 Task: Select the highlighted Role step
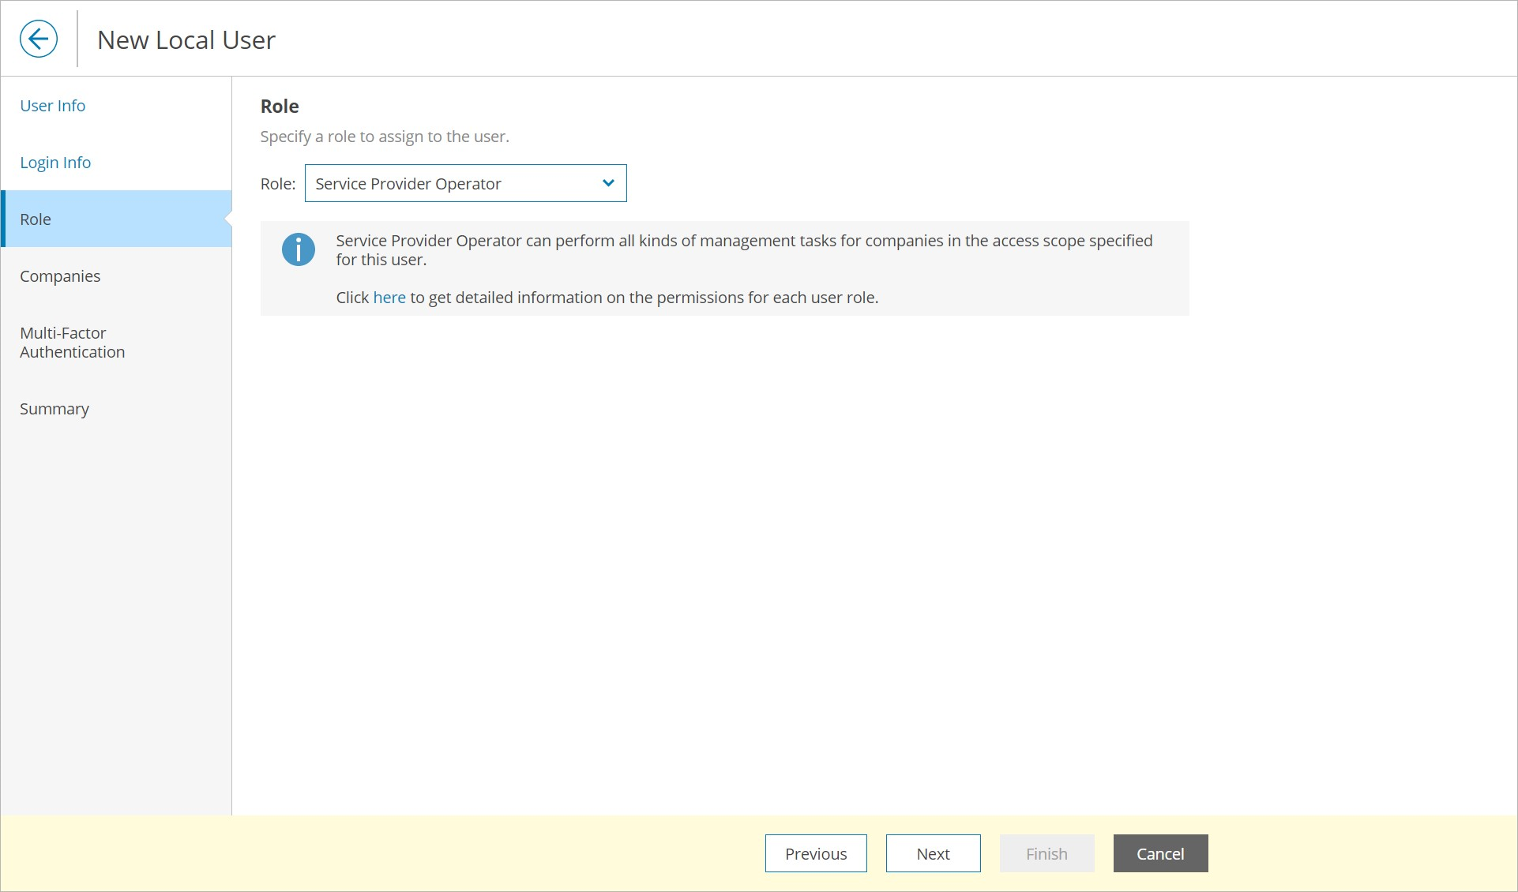tap(36, 219)
